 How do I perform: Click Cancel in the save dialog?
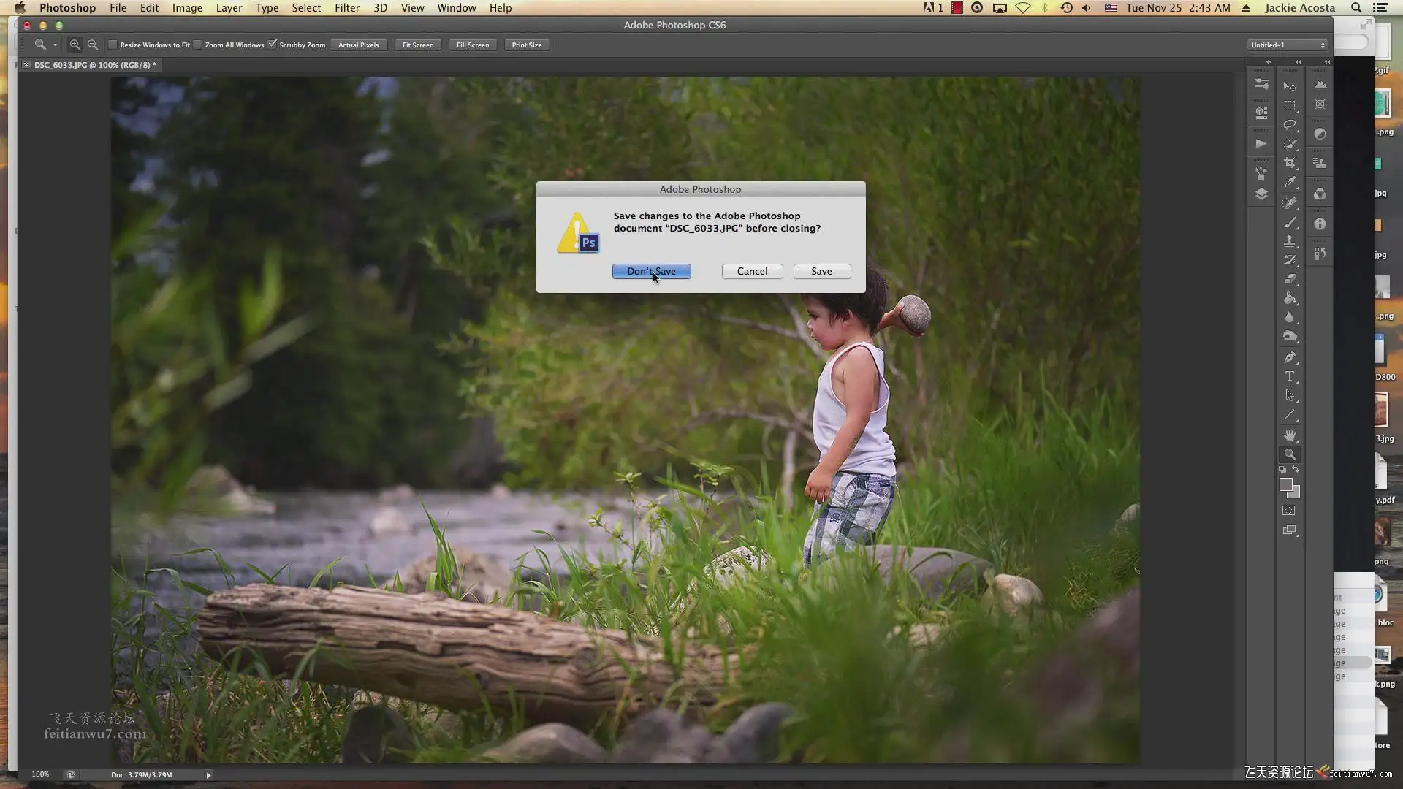coord(752,271)
